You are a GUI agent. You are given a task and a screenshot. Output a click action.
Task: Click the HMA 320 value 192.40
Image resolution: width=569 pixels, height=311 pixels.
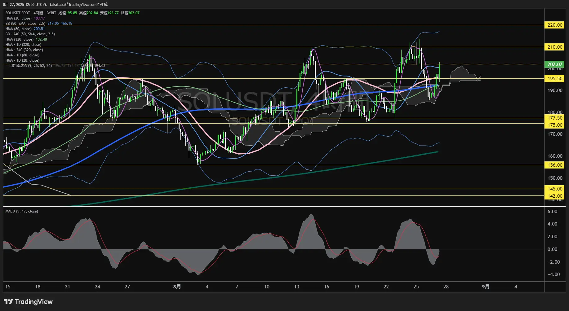click(x=41, y=39)
